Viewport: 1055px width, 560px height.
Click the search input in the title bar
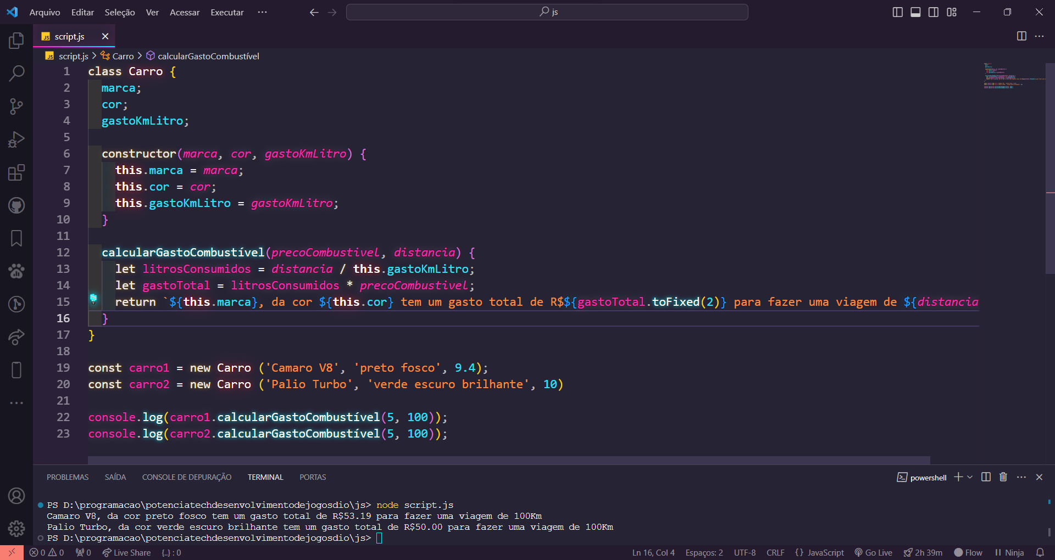tap(547, 11)
